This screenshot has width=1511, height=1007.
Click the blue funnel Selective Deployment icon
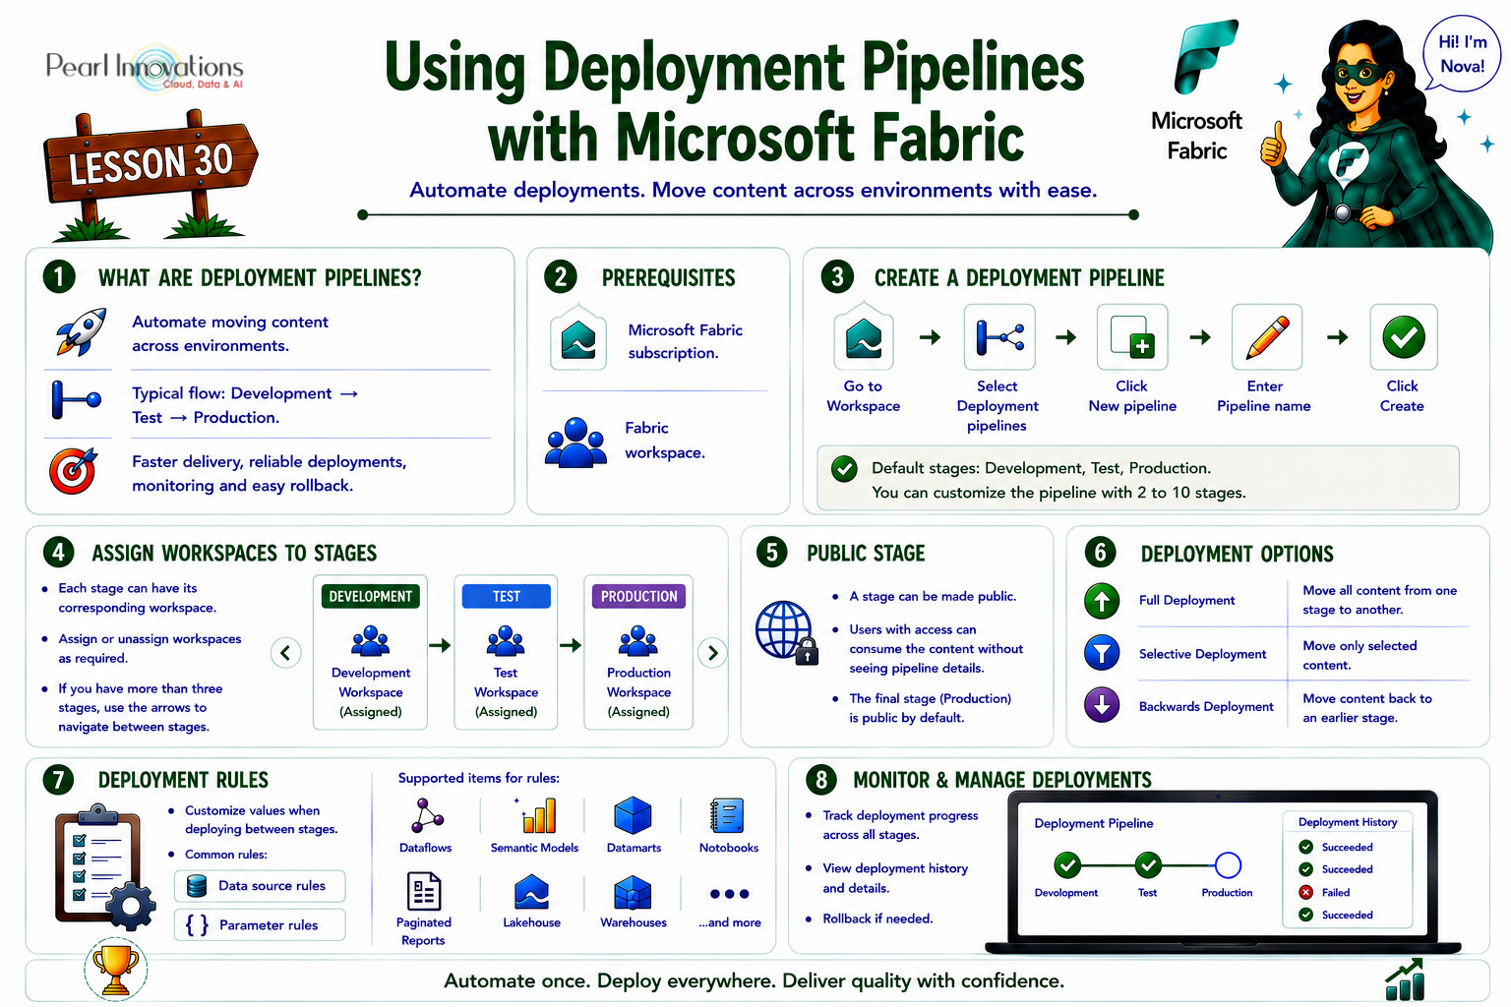[1102, 653]
